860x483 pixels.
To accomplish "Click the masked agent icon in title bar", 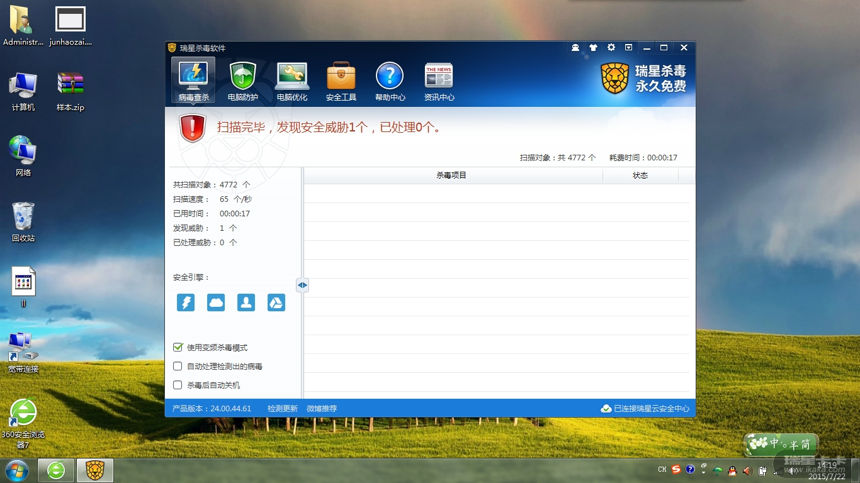I will click(x=575, y=48).
